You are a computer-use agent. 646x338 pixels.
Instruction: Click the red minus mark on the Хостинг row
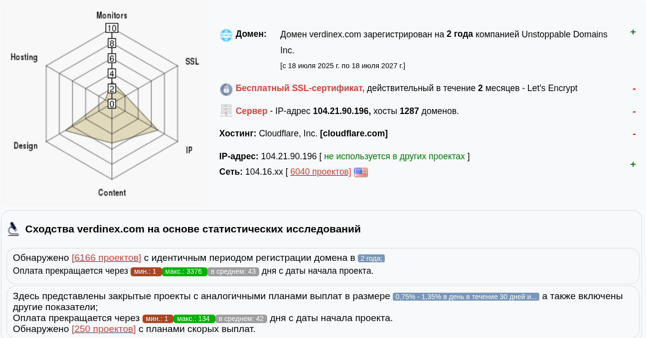634,134
